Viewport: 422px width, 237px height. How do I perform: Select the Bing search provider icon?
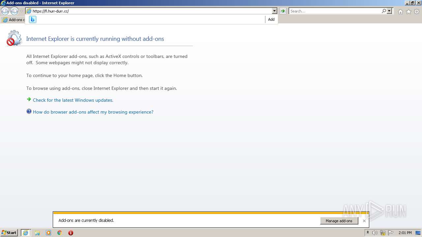32,19
